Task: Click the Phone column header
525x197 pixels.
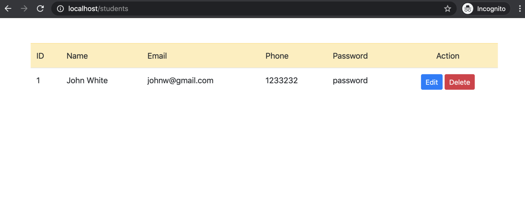Action: click(x=277, y=56)
